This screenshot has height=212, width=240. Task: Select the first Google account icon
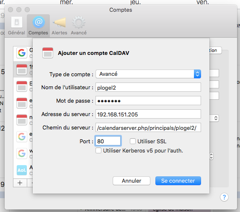click(22, 53)
